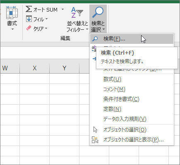Click the 並べ替えとフィルター sort icon
The image size is (180, 165).
[77, 12]
